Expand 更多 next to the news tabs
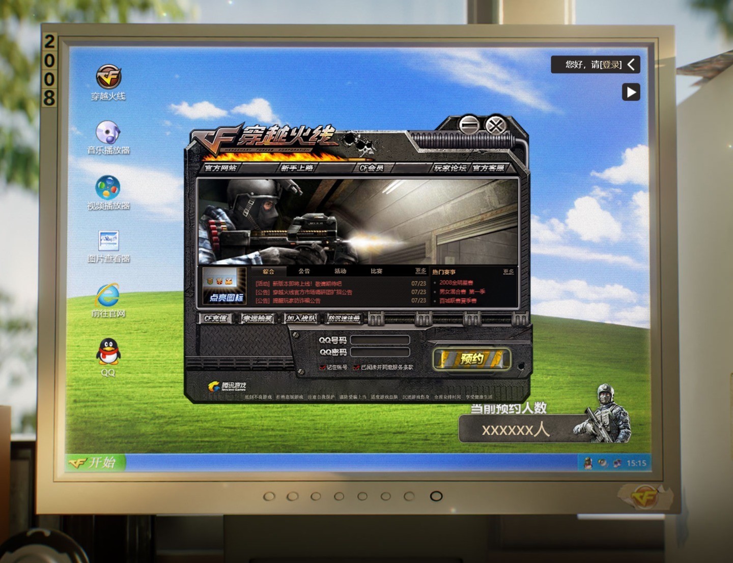The image size is (733, 563). [x=420, y=271]
